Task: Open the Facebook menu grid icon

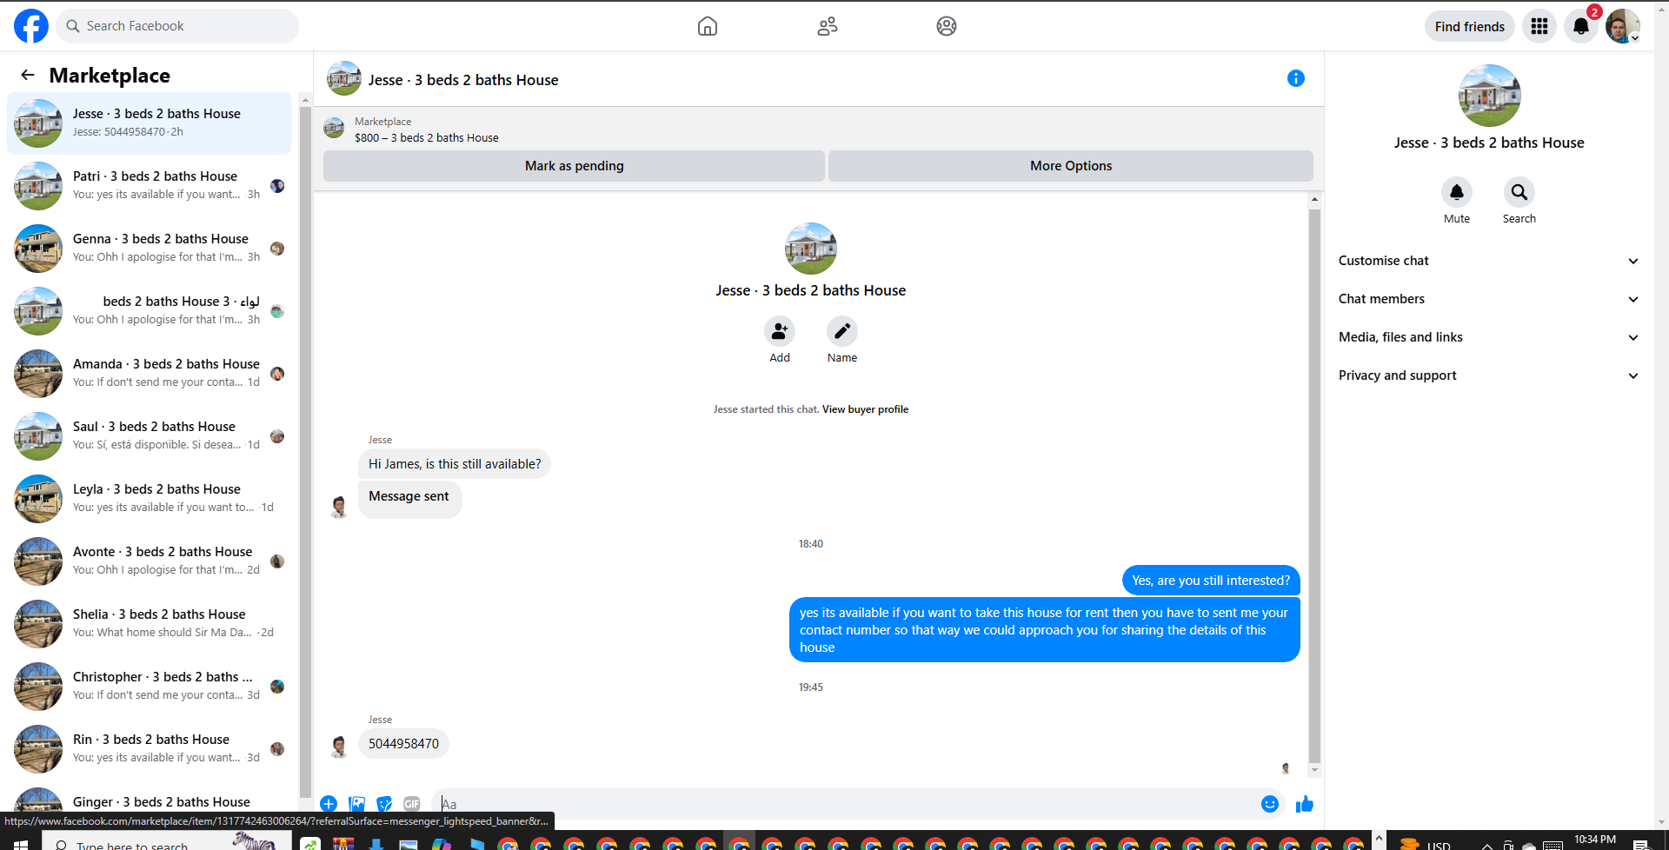Action: [1539, 26]
